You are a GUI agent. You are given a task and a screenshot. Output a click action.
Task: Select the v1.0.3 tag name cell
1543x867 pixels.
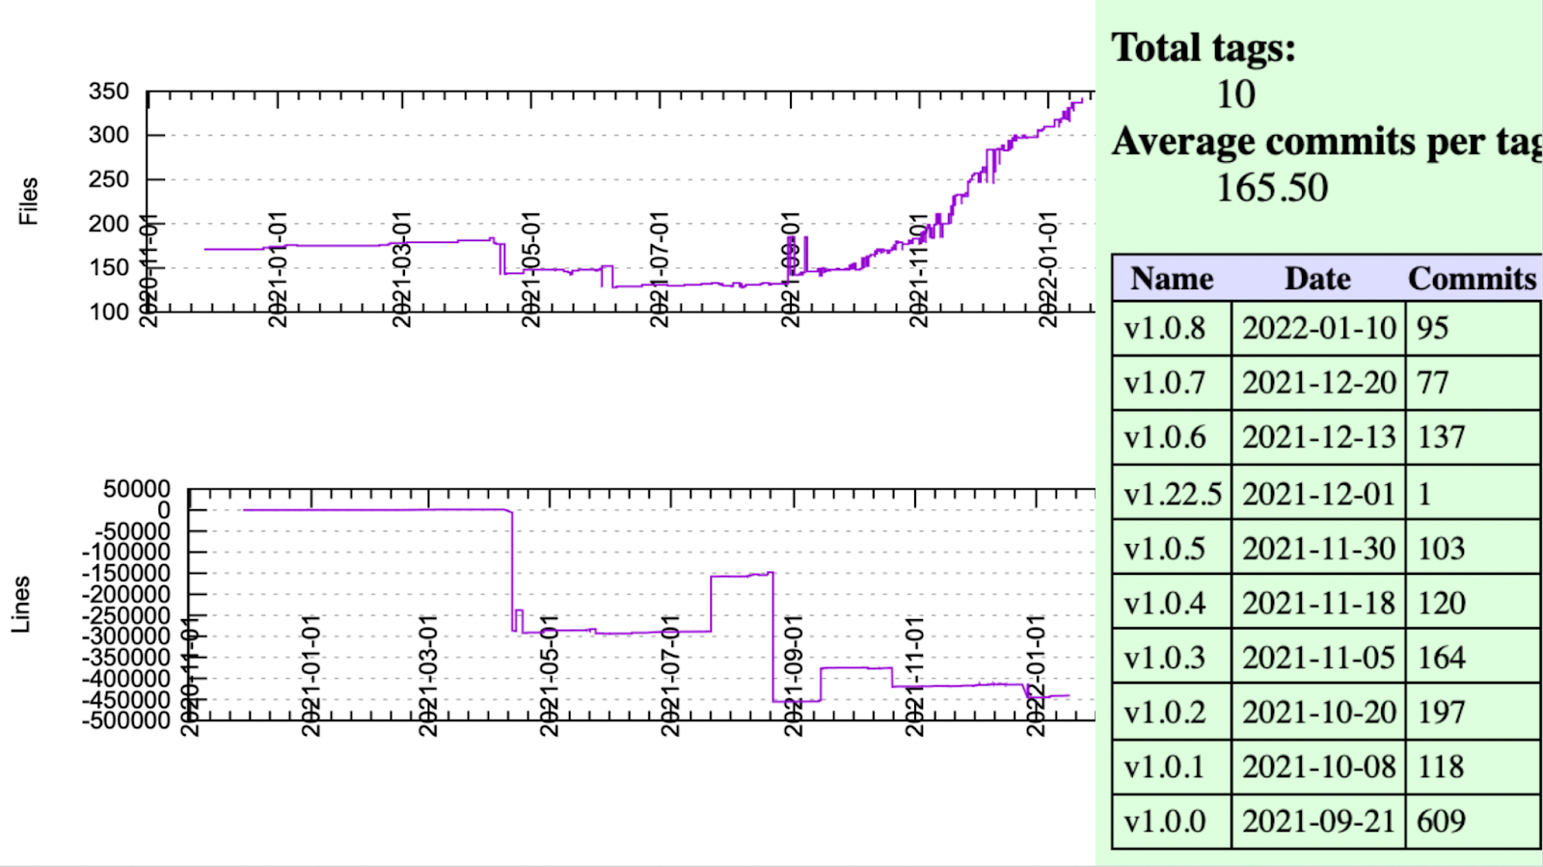(x=1172, y=658)
